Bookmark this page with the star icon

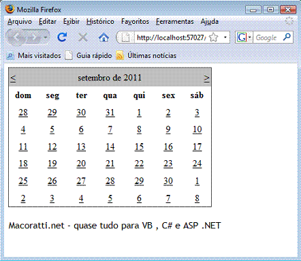pos(213,37)
